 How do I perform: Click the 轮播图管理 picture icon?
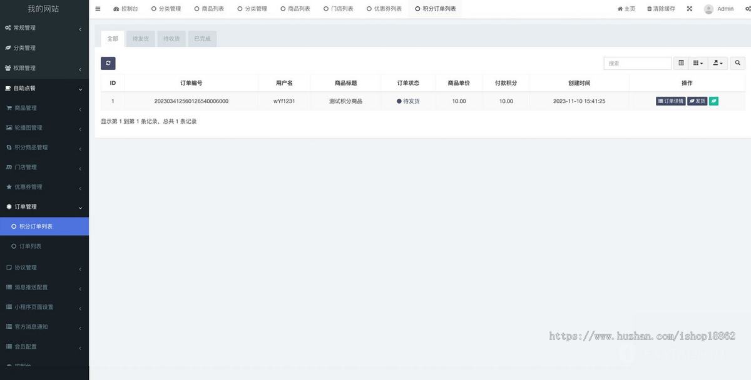pyautogui.click(x=9, y=127)
